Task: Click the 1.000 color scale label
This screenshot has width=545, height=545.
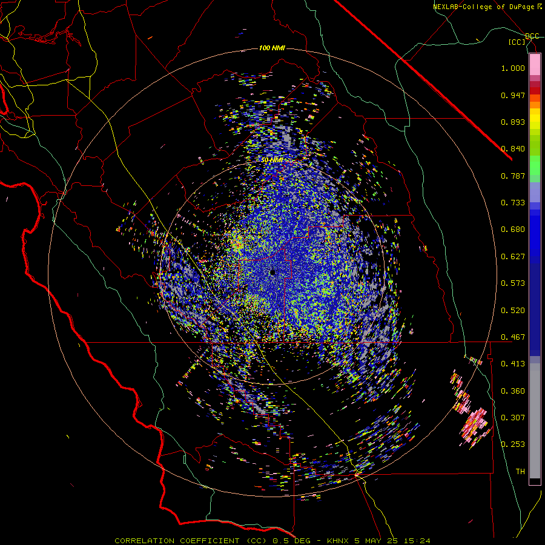Action: [x=513, y=68]
